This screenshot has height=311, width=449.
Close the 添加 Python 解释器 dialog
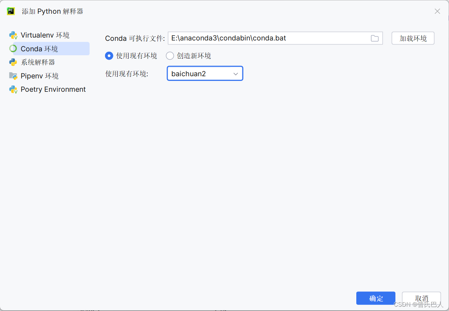click(437, 11)
